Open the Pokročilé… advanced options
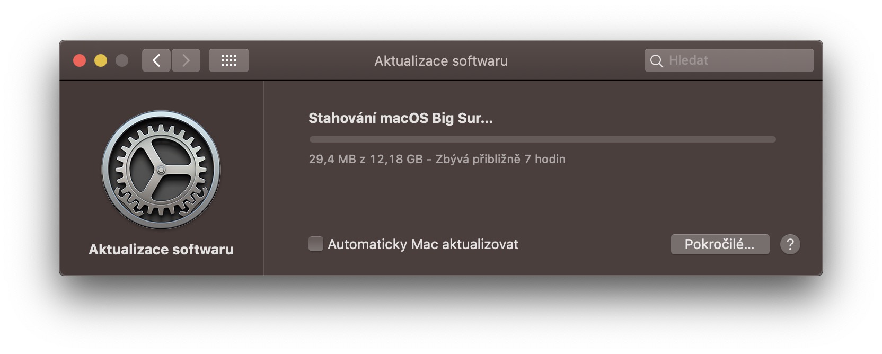The width and height of the screenshot is (882, 354). pyautogui.click(x=720, y=244)
